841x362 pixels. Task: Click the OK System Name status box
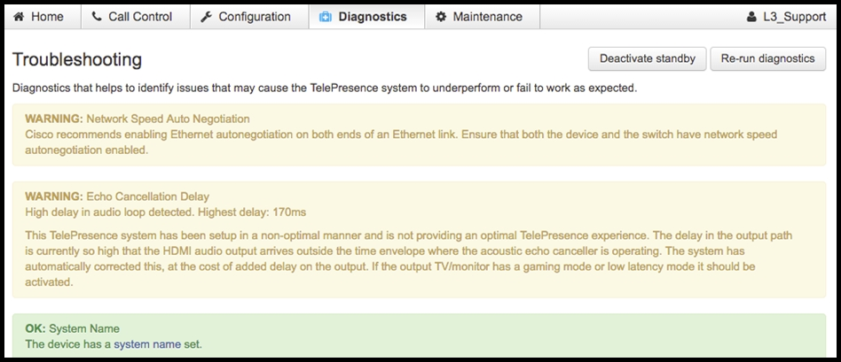coord(419,335)
